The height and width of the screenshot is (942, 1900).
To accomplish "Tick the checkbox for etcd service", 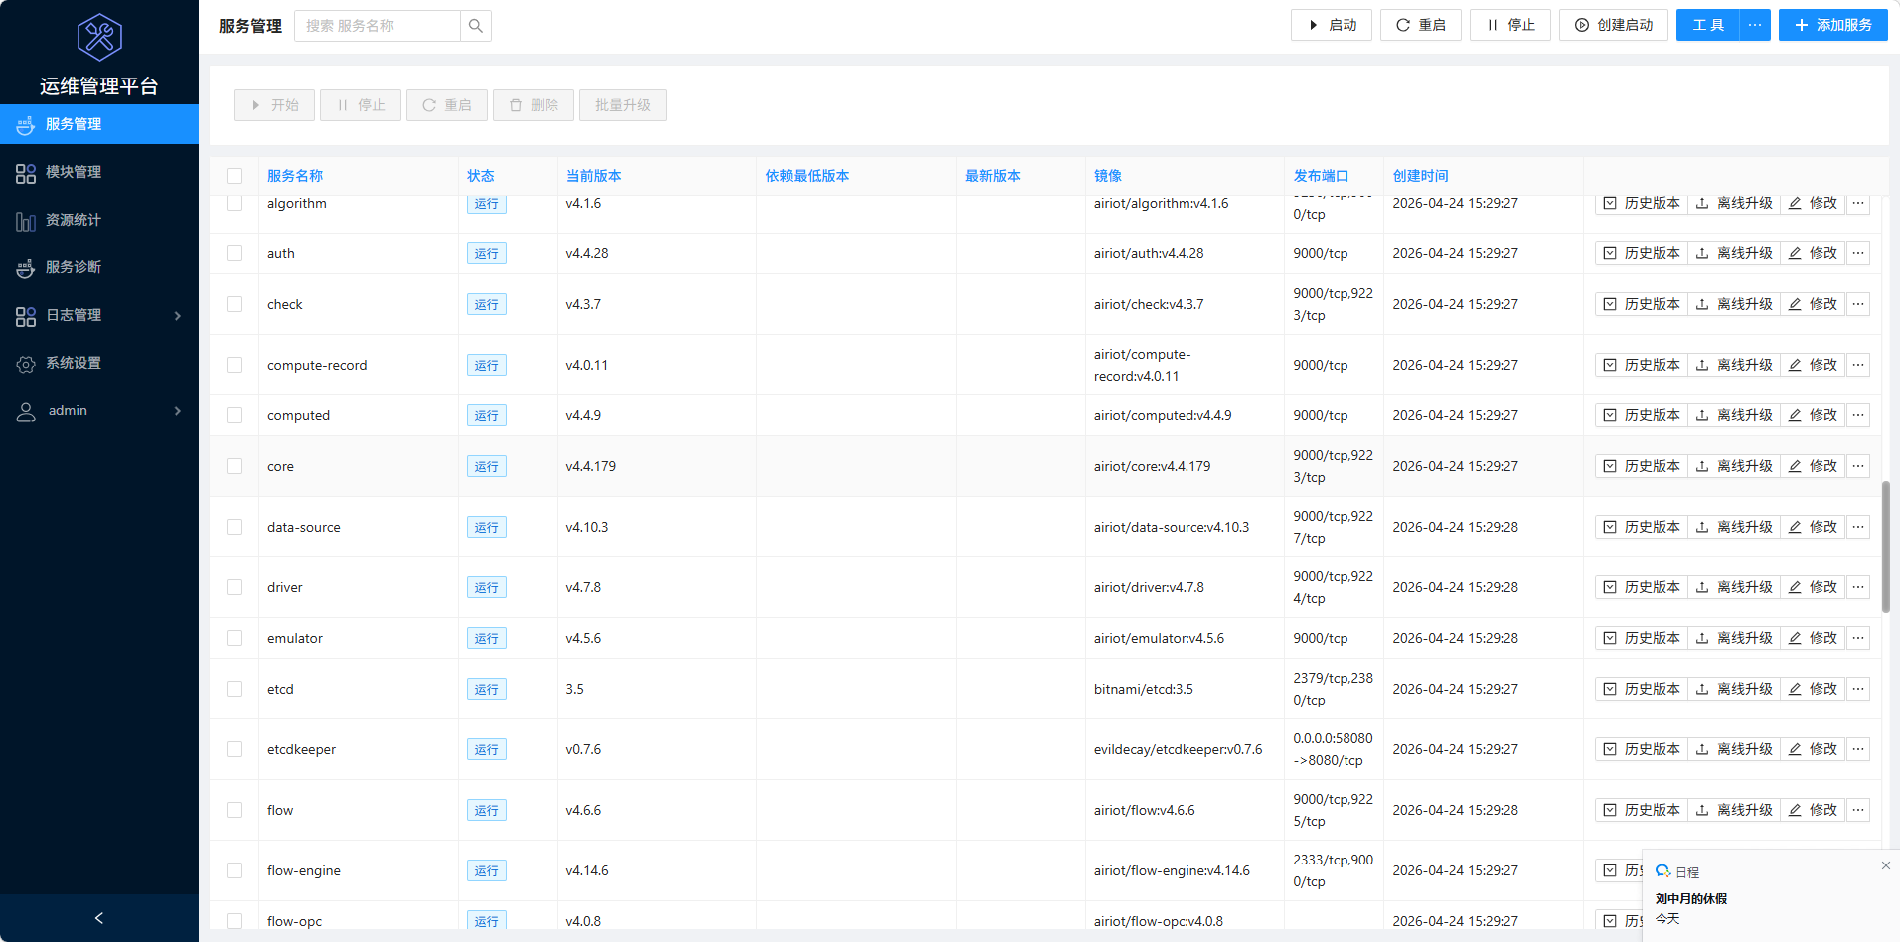I will click(x=235, y=689).
